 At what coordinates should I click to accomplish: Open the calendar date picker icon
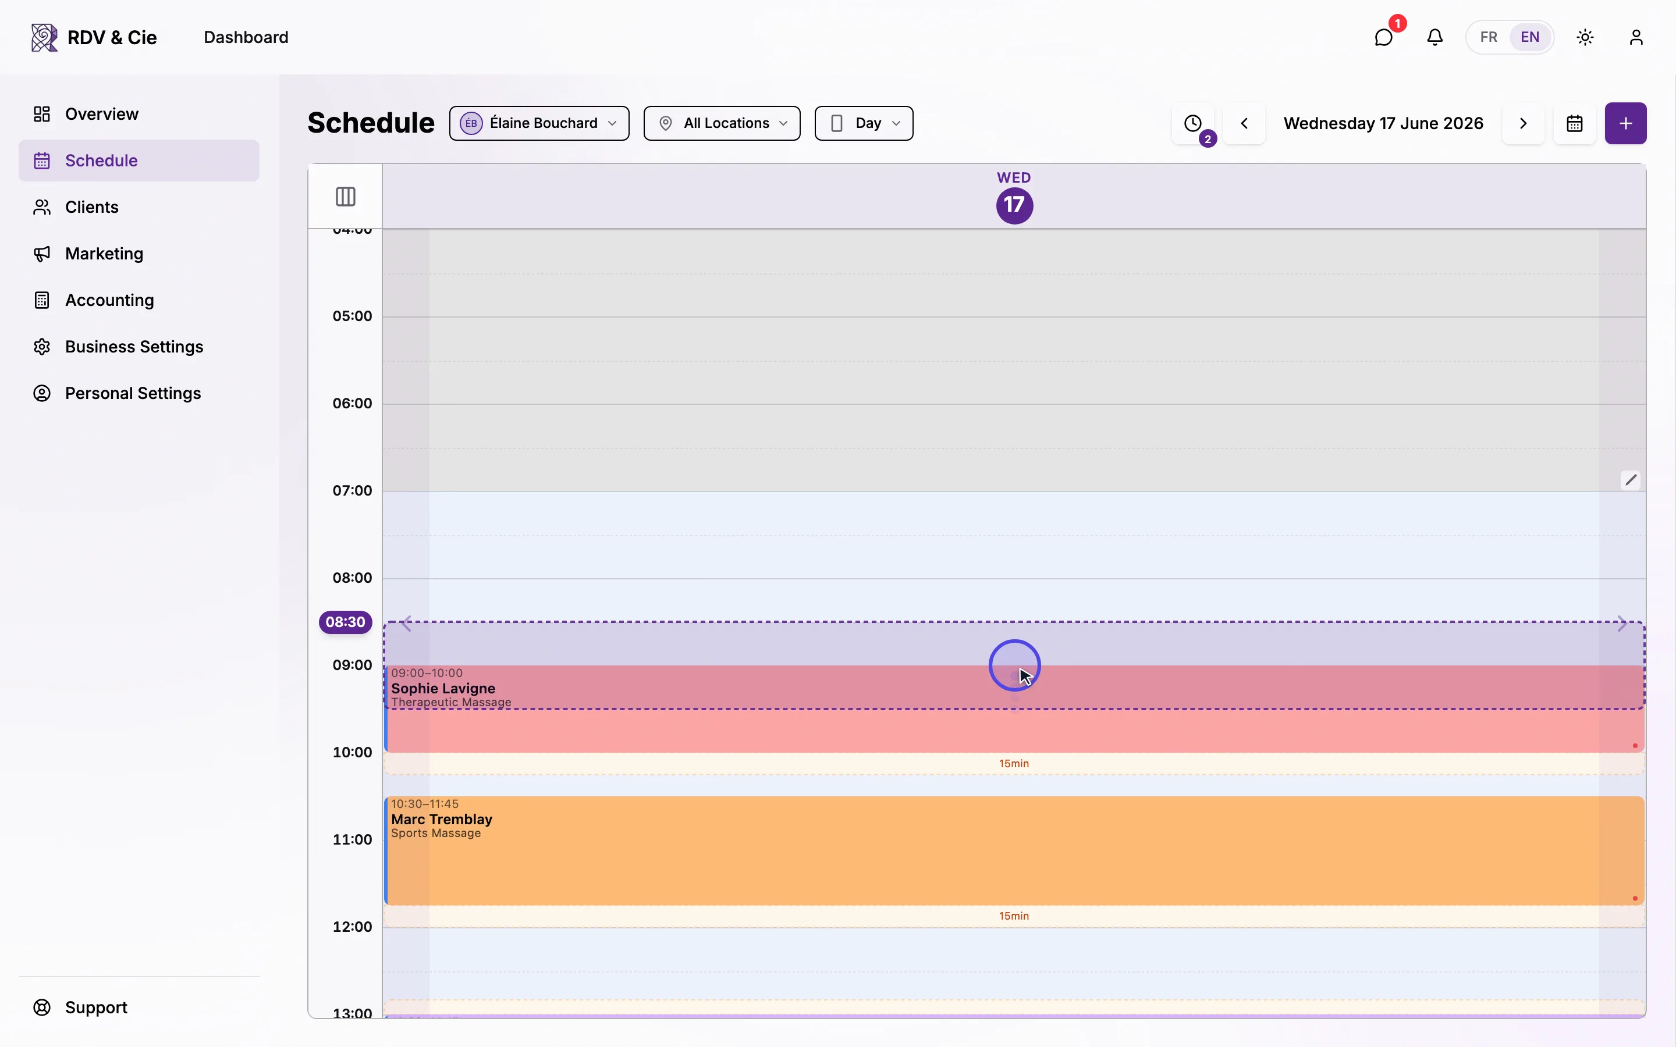coord(1574,123)
